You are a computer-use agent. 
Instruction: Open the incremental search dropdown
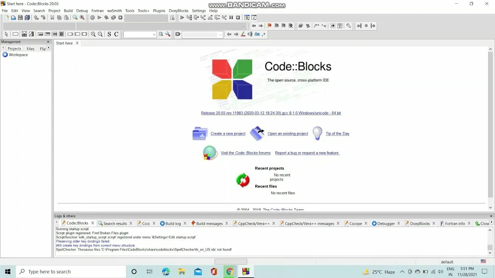(x=203, y=34)
